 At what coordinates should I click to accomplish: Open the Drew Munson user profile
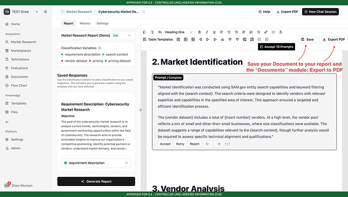(19, 185)
